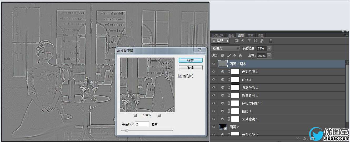Click the 图层 2 layer thumbnail
Screen dimensions: 350x142
pos(223,127)
